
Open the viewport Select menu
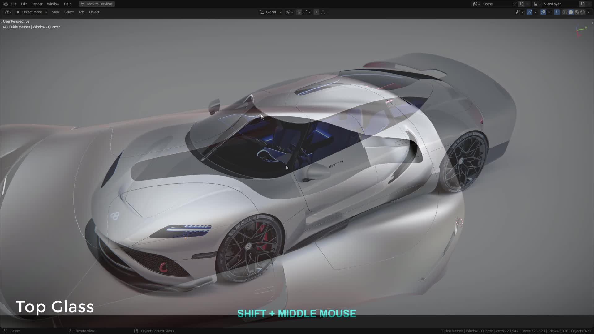click(x=69, y=12)
